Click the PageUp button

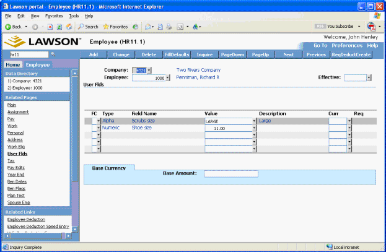click(x=260, y=54)
